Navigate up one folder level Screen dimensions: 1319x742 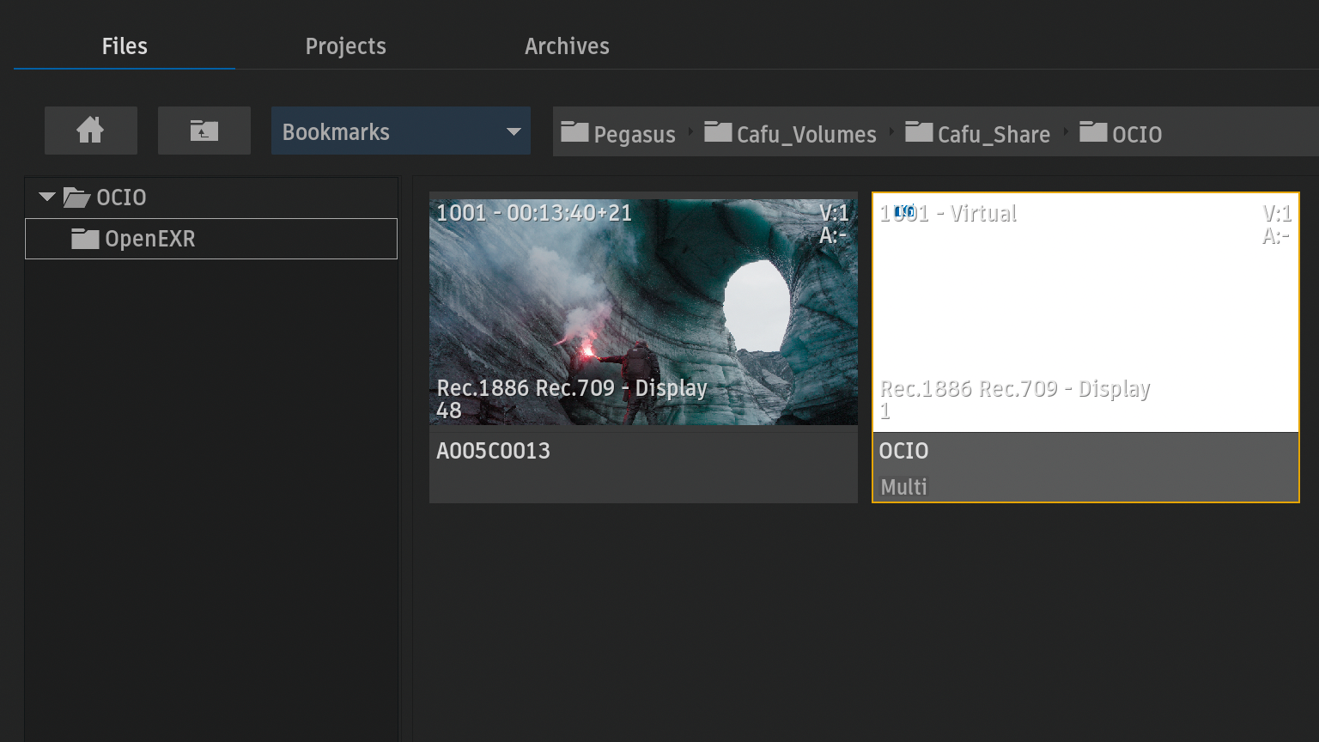[204, 131]
